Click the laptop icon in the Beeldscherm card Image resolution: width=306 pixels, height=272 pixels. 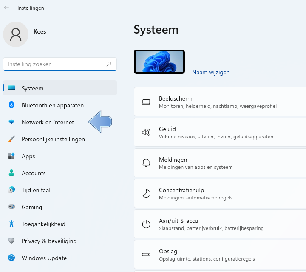(x=146, y=102)
